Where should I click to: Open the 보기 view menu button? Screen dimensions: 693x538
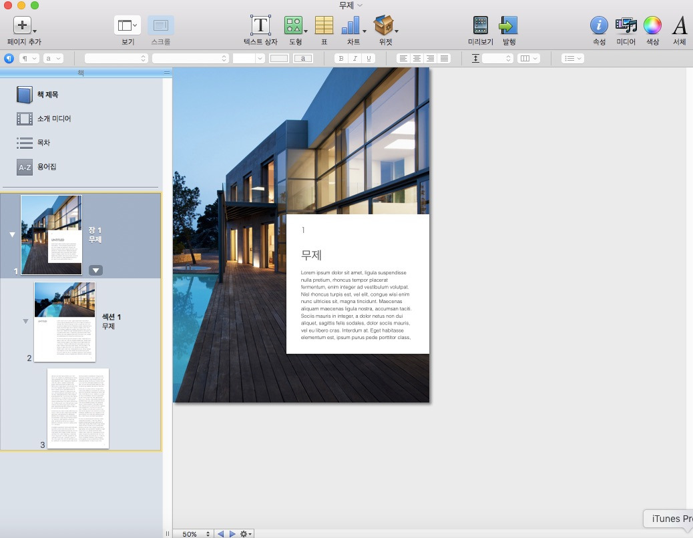pyautogui.click(x=128, y=25)
